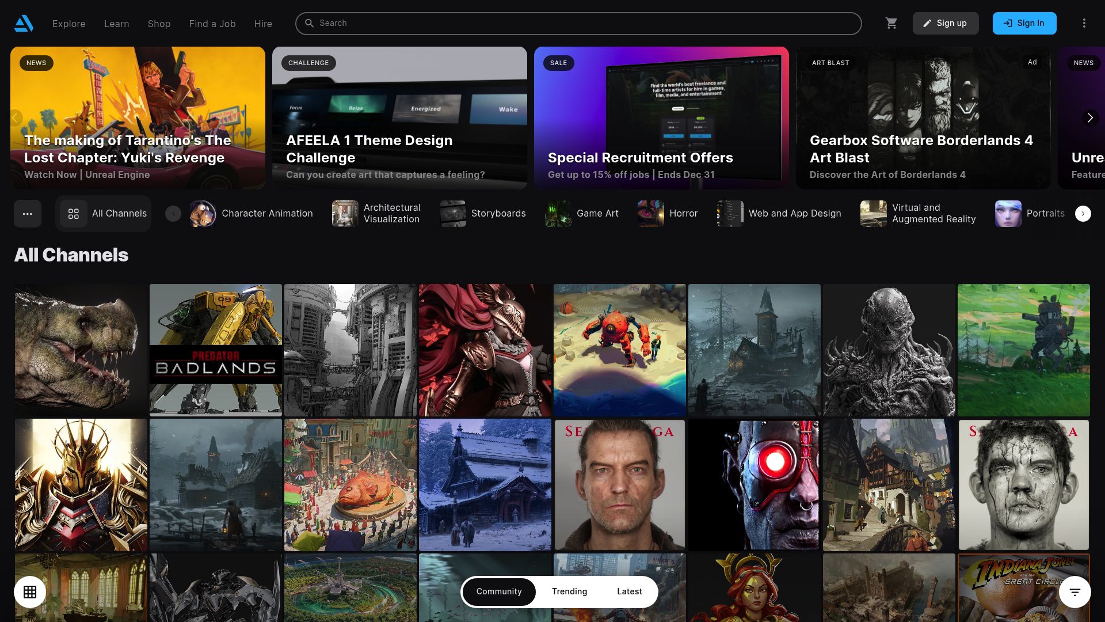
Task: Click the pencil icon in Sign up
Action: pos(927,24)
